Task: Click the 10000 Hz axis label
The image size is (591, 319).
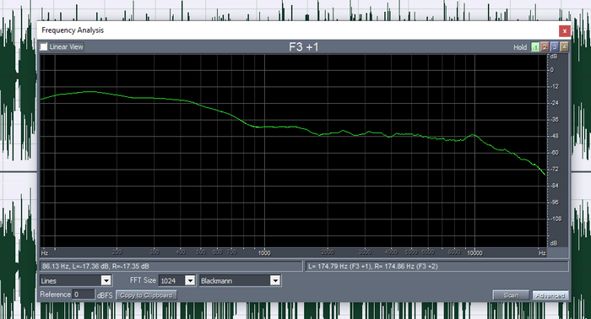Action: [x=474, y=252]
